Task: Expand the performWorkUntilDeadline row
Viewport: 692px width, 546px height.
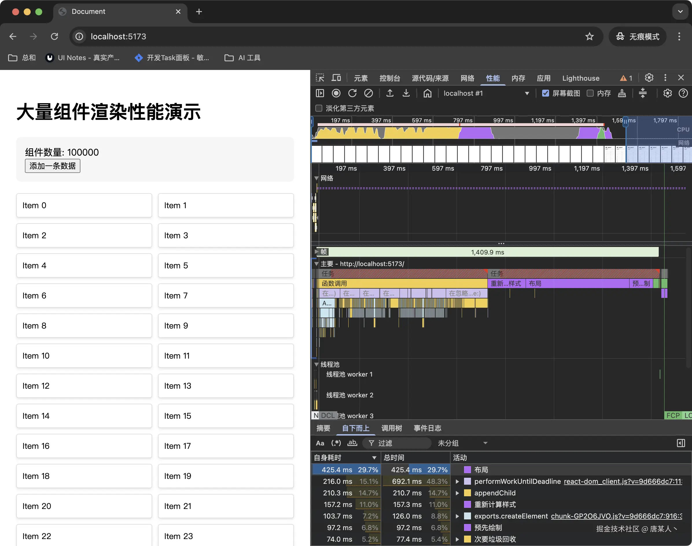Action: 457,482
